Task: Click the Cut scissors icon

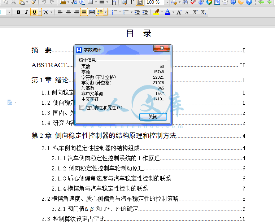Action: click(x=13, y=2)
